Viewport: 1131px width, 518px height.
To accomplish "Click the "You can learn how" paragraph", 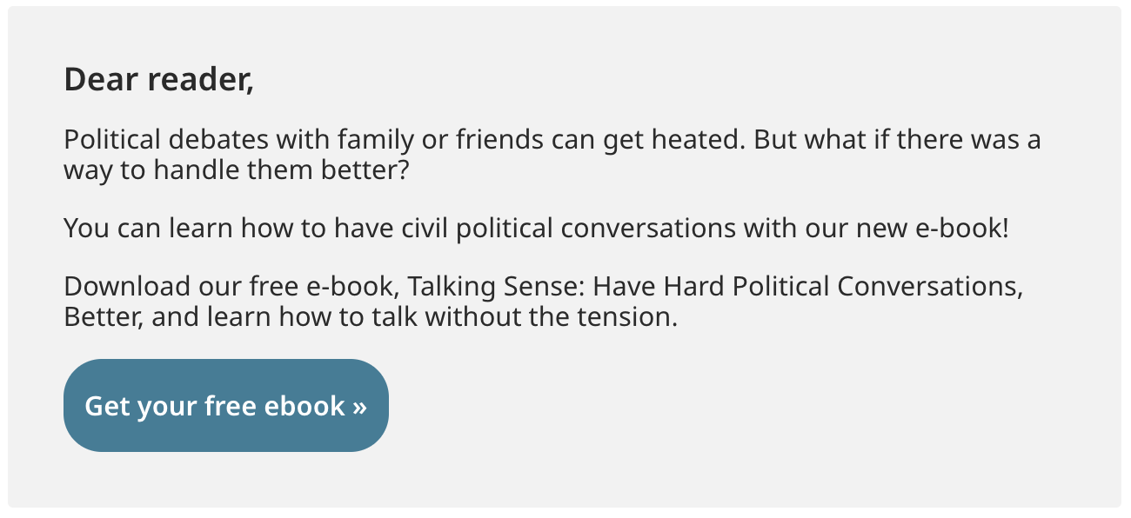I will tap(536, 229).
